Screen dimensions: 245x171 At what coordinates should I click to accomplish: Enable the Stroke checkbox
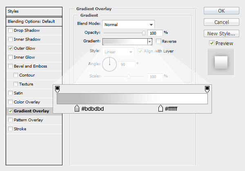point(10,129)
